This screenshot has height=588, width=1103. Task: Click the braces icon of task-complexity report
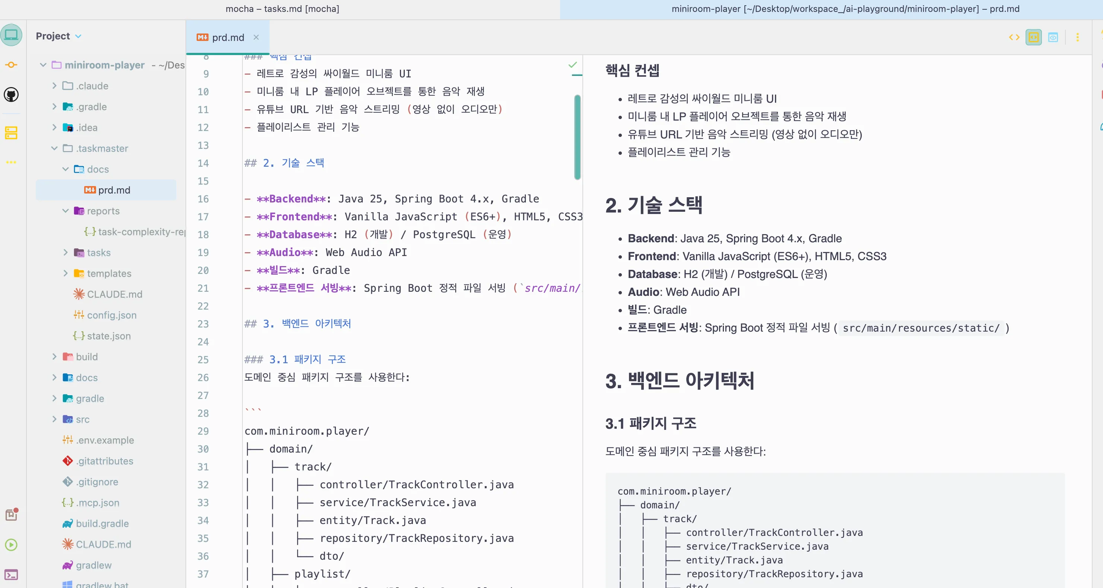pos(90,231)
